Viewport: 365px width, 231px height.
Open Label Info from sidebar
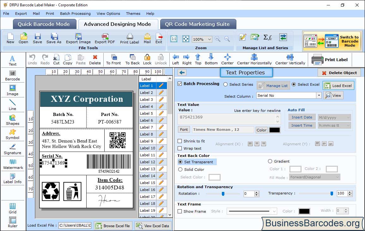pyautogui.click(x=13, y=178)
